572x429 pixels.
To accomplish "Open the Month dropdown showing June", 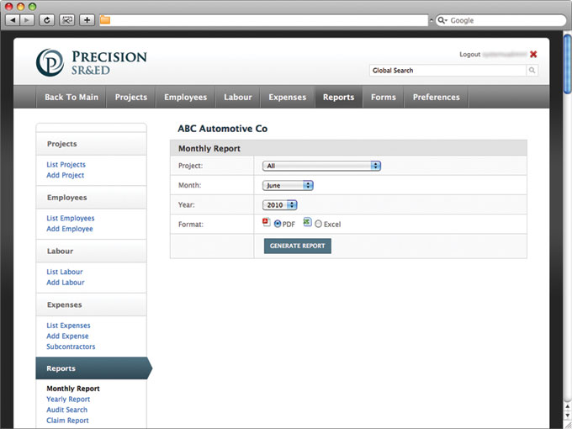I will tap(288, 185).
